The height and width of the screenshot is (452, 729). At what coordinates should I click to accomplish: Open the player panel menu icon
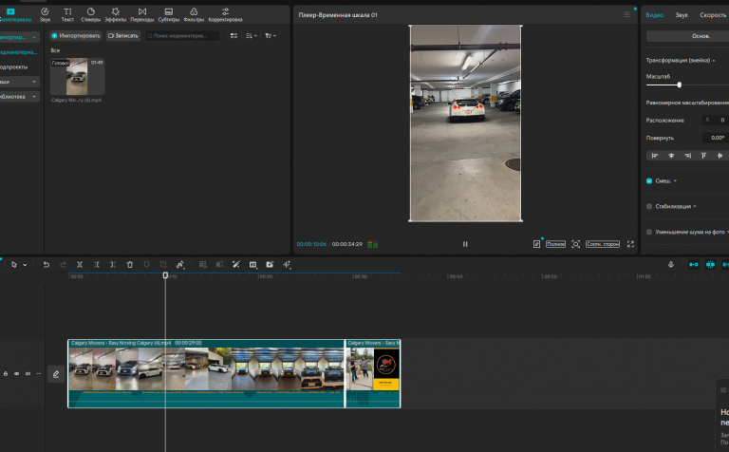[x=626, y=15]
